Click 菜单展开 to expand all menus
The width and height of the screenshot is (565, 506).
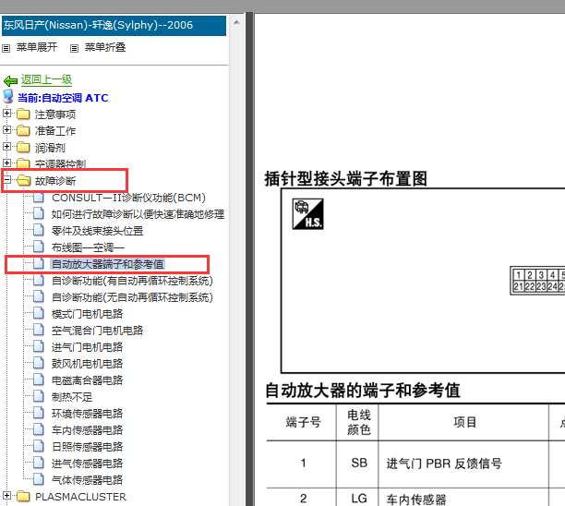point(37,47)
